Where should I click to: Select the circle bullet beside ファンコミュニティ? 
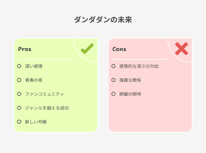(x=19, y=94)
